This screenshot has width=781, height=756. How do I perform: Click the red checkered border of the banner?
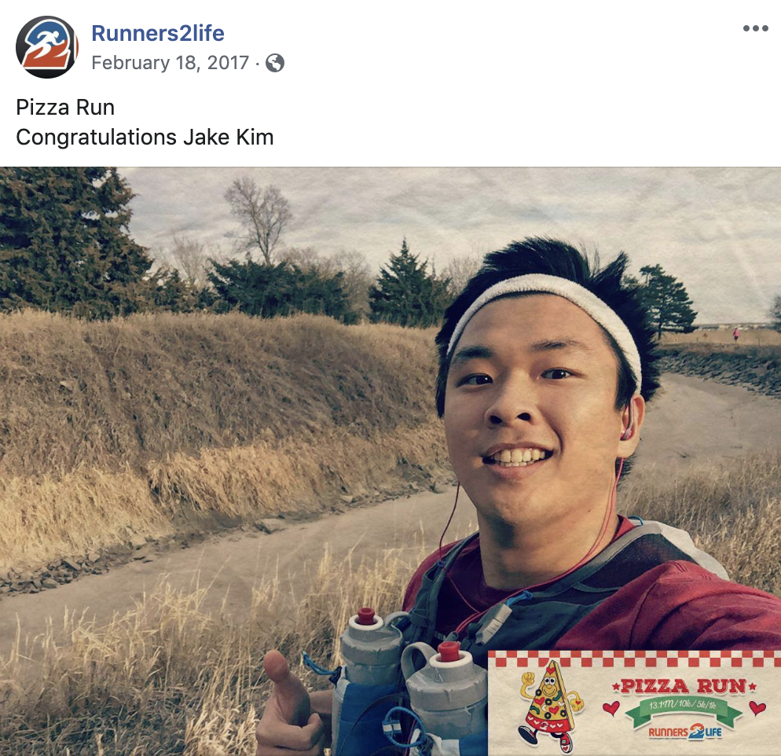pos(635,659)
